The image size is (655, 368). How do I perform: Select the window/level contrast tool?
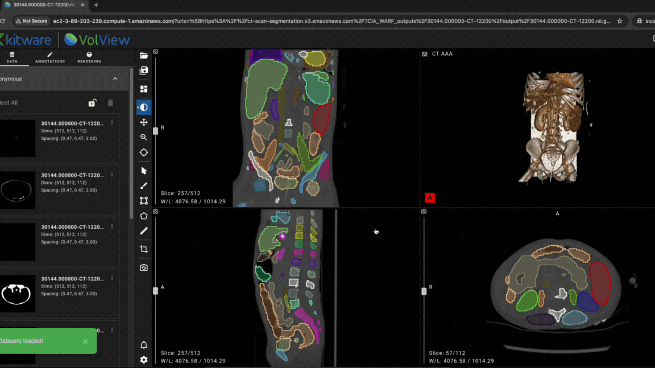point(144,107)
